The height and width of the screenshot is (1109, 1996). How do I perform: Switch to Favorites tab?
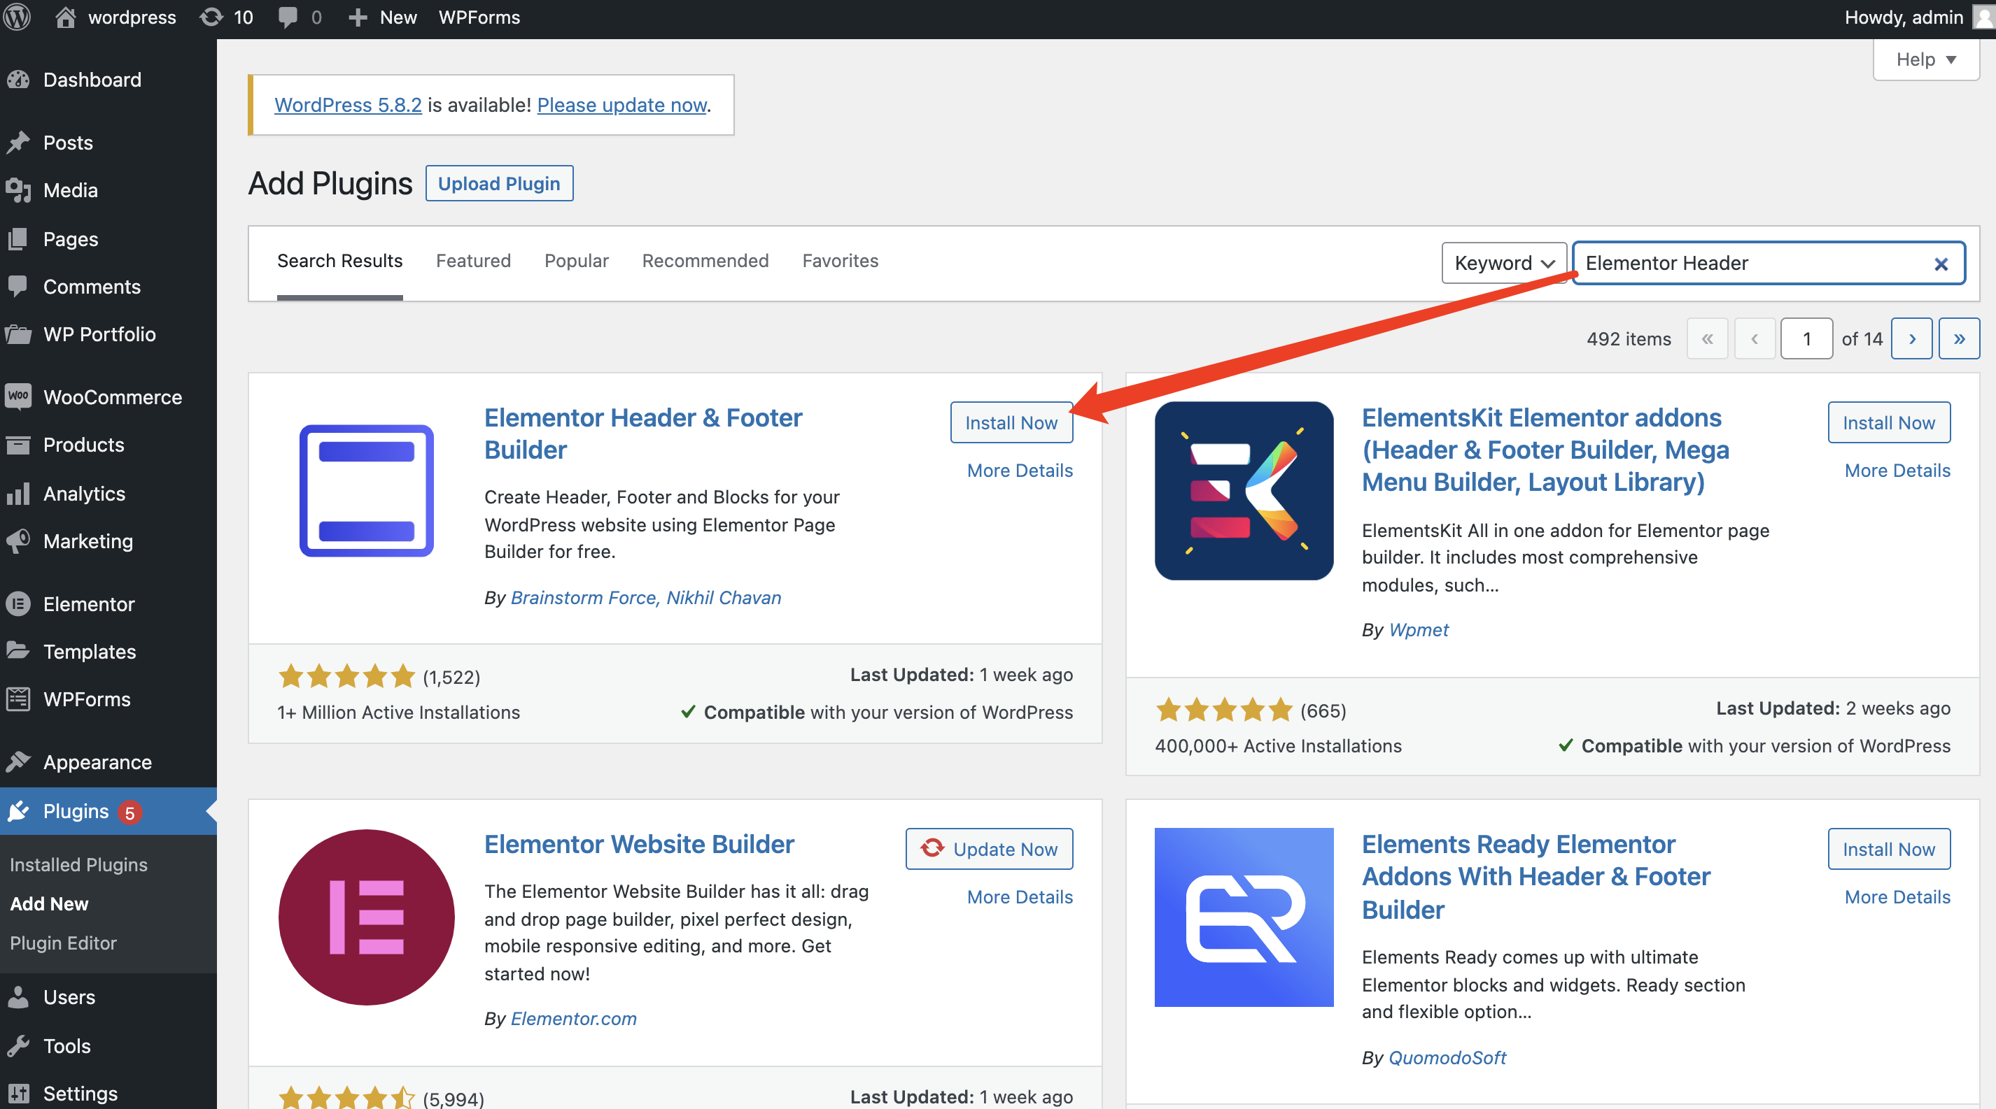pyautogui.click(x=840, y=262)
